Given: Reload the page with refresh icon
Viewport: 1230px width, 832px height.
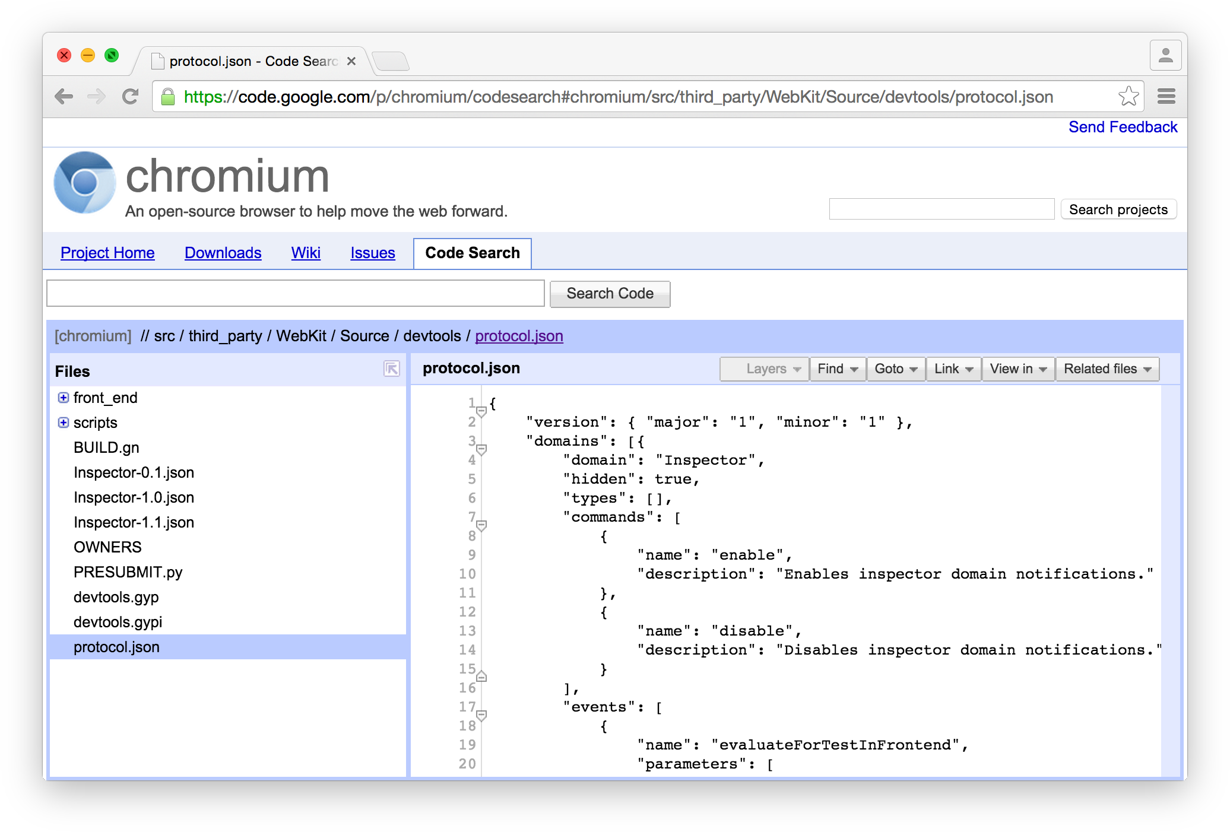Looking at the screenshot, I should click(x=130, y=96).
